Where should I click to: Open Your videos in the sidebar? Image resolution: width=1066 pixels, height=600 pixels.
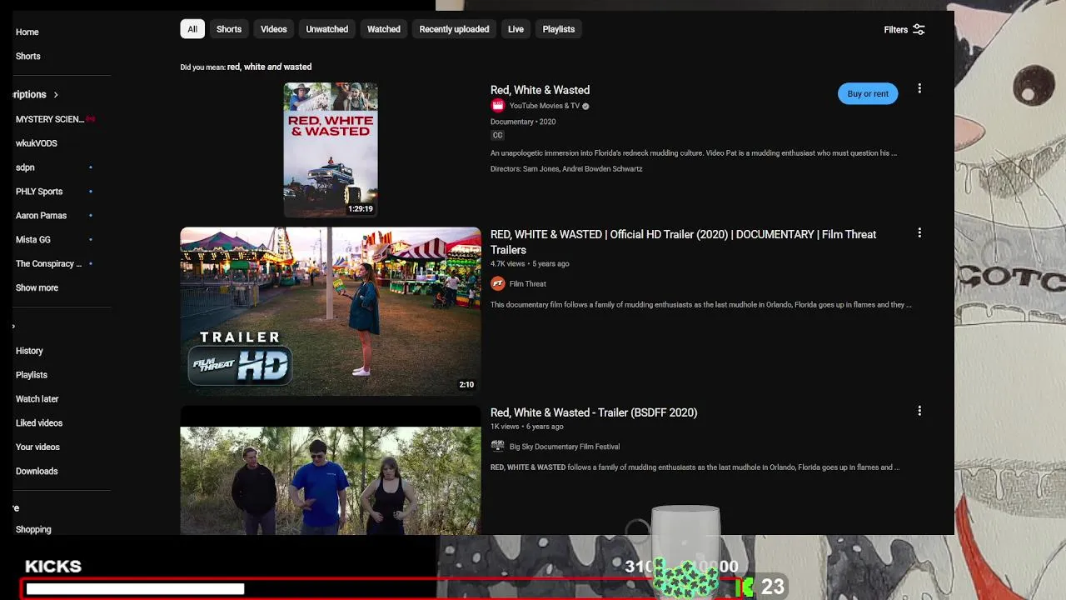[37, 447]
